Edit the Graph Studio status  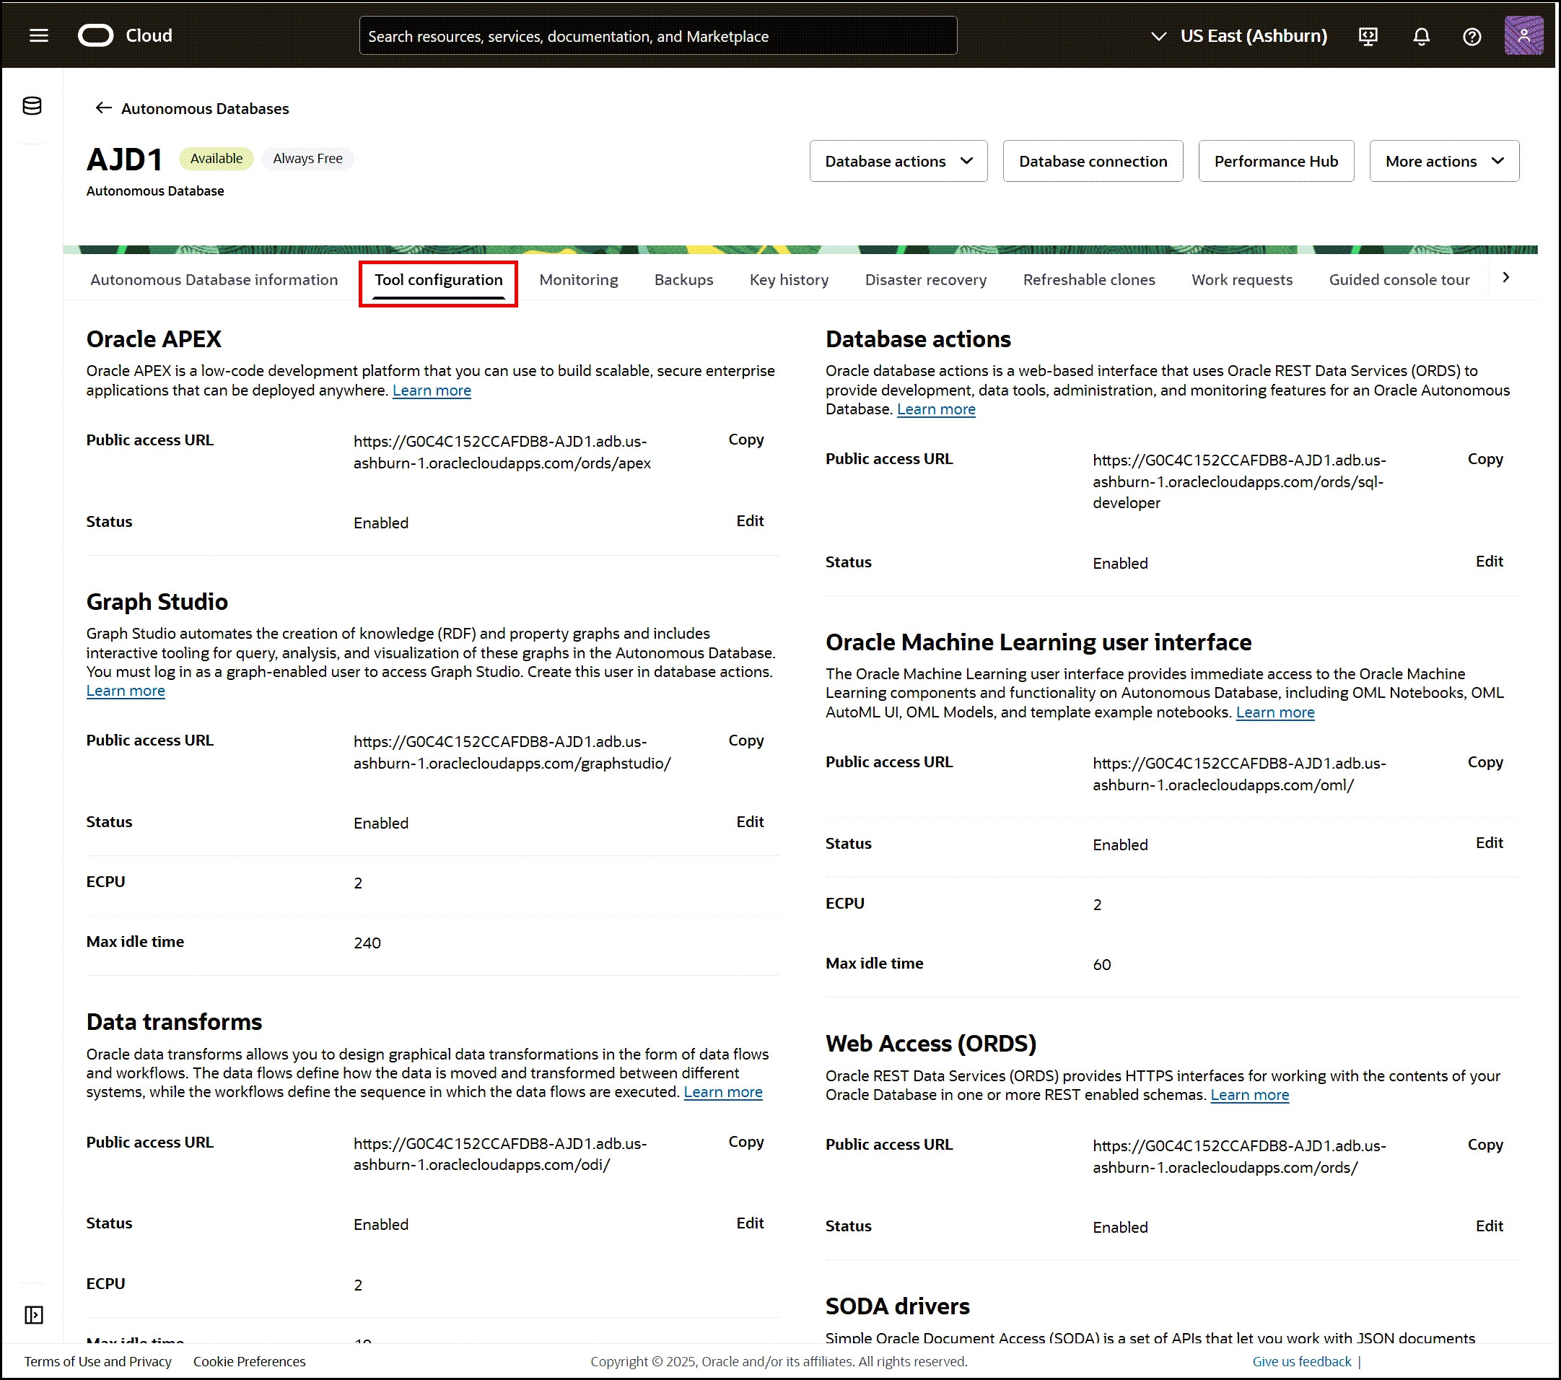749,822
